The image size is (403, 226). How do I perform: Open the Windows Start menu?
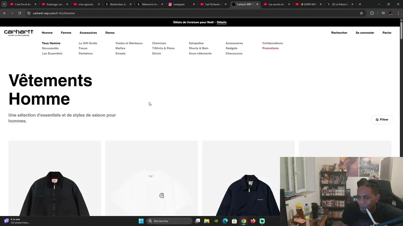pos(141,221)
